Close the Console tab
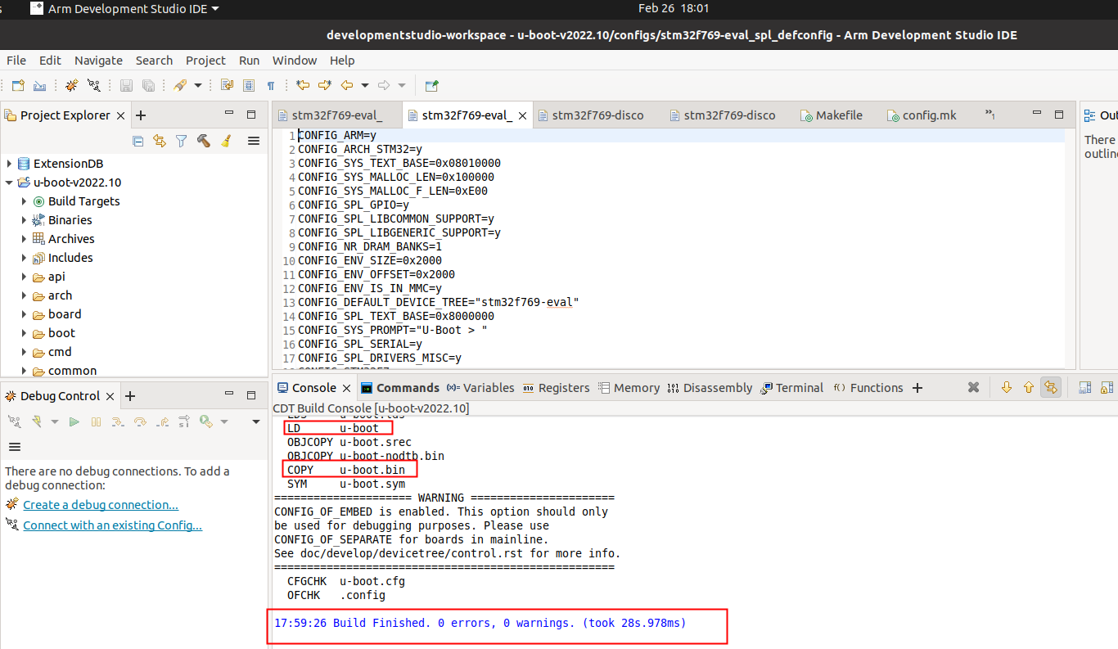 pyautogui.click(x=346, y=388)
